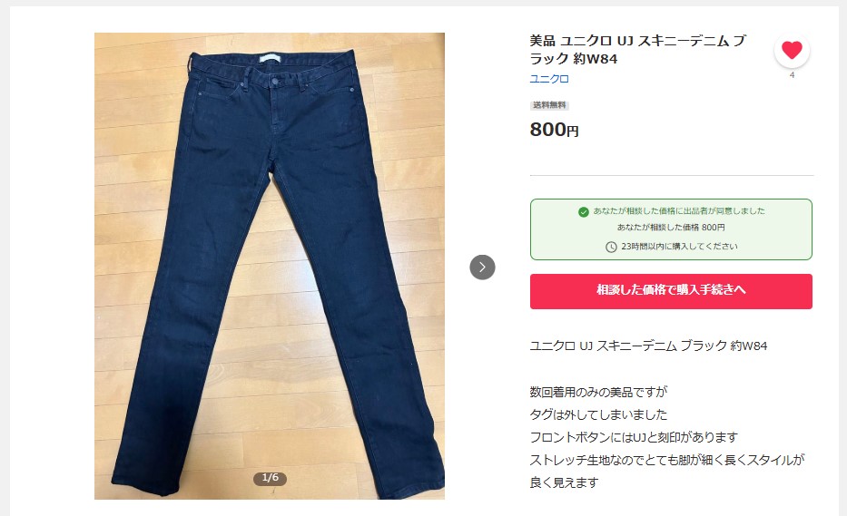847x516 pixels.
Task: Click description heading ユニクロ UJ スキニーデニム ブラック
Action: pos(648,346)
